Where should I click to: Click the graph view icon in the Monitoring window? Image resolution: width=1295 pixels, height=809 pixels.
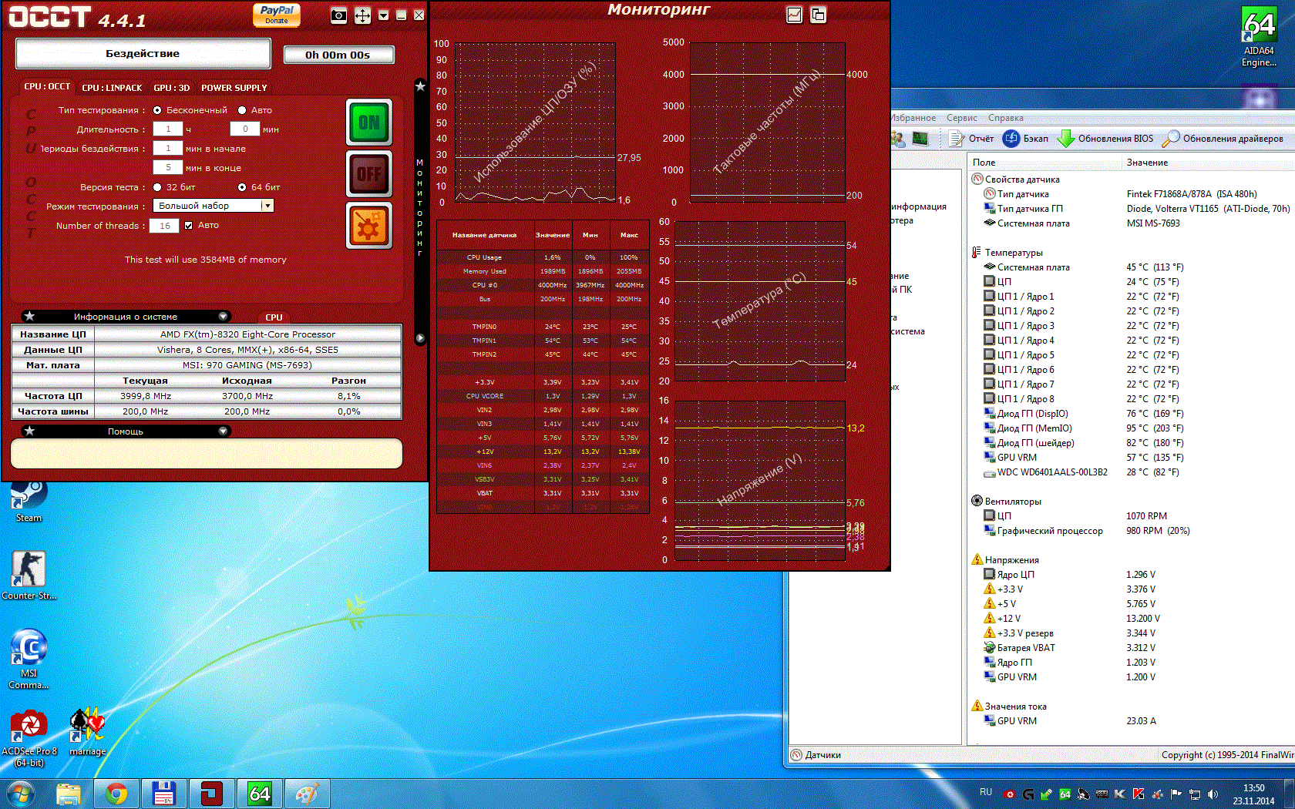(x=794, y=15)
